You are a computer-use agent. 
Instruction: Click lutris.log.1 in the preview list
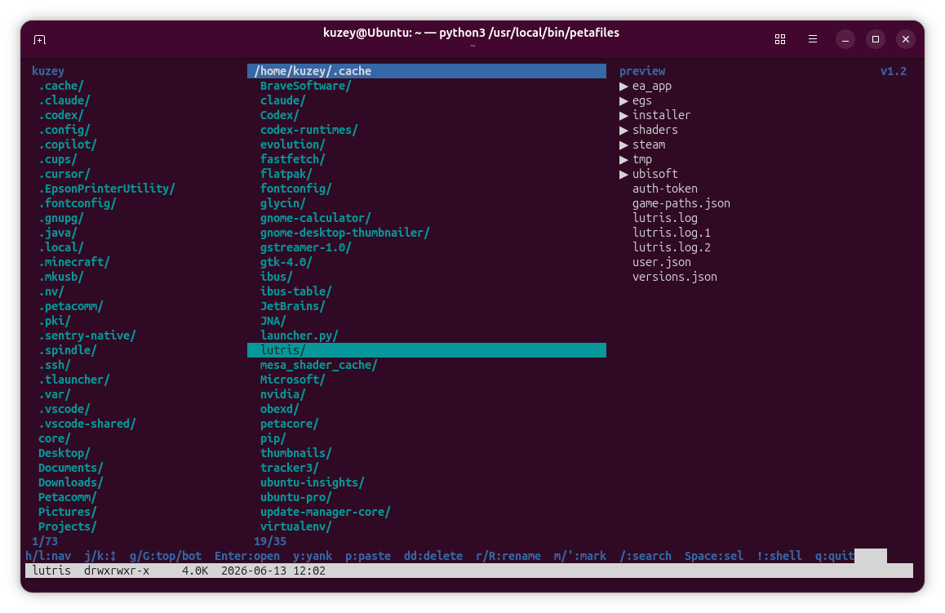coord(672,233)
